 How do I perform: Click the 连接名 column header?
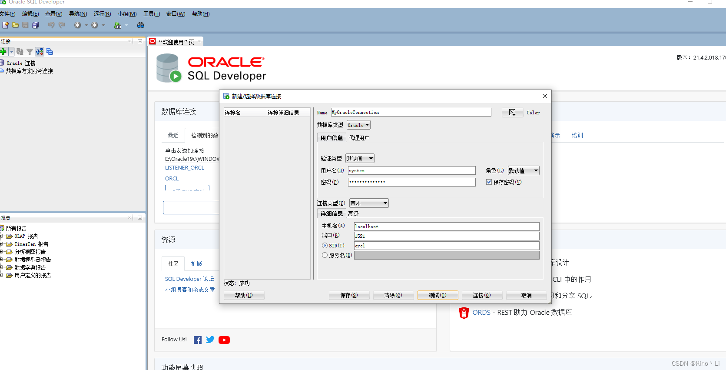tap(245, 113)
